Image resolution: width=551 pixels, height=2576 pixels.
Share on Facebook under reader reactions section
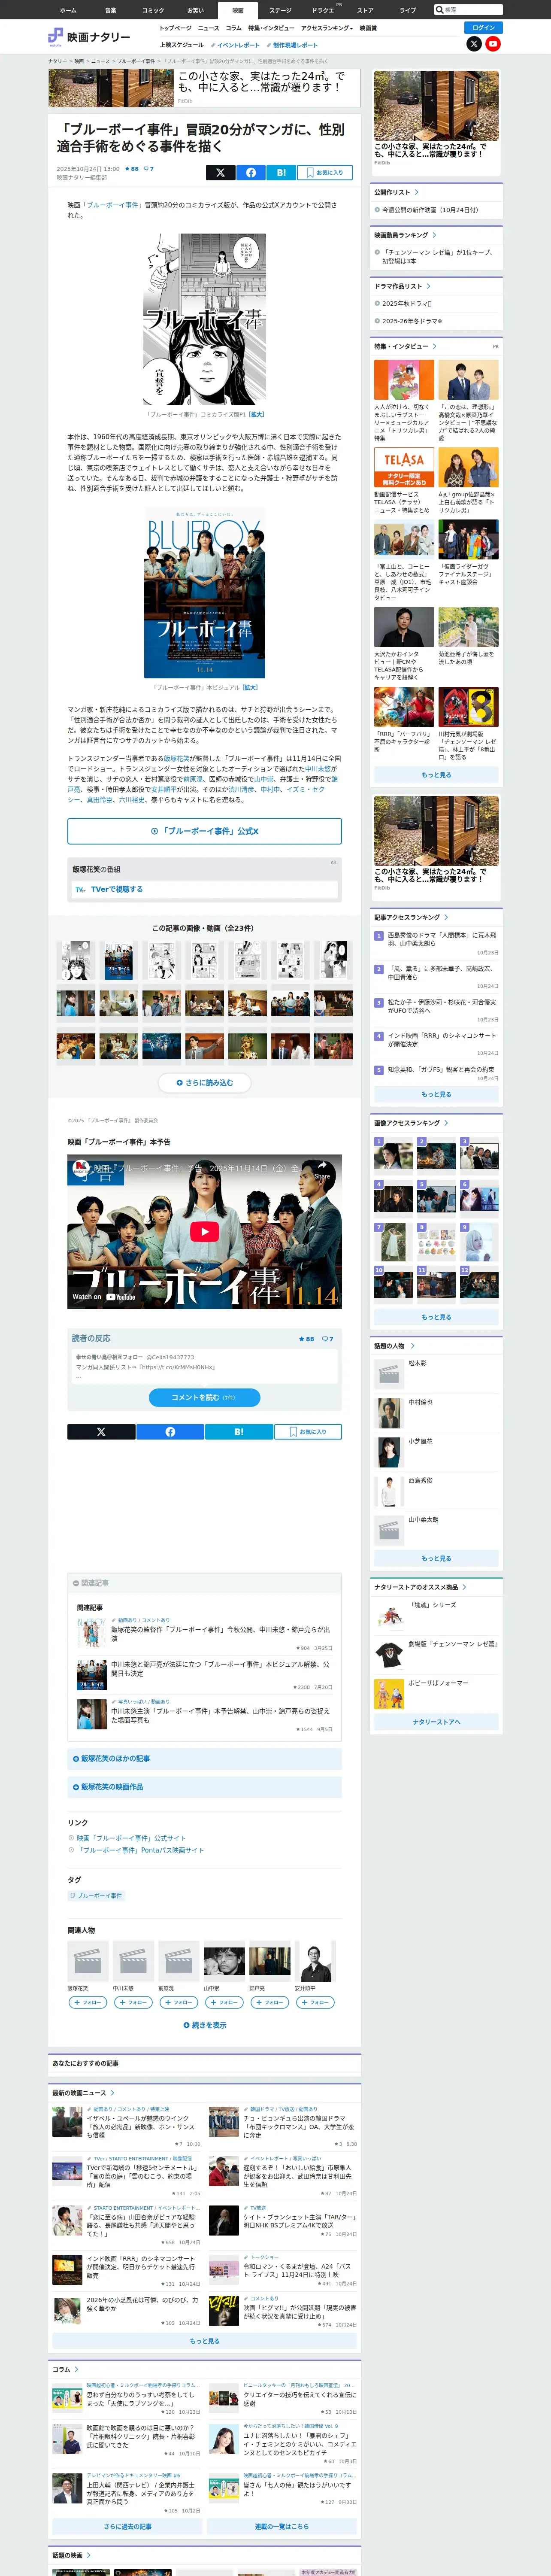coord(170,1432)
